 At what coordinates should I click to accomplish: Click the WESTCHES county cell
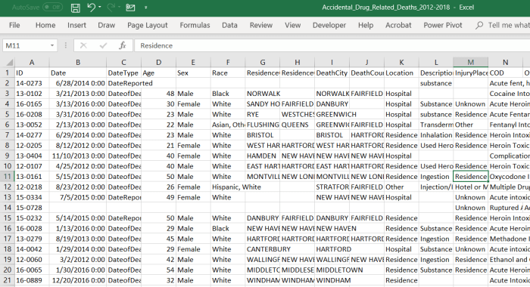click(298, 114)
